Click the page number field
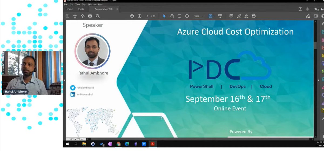 pos(148,16)
